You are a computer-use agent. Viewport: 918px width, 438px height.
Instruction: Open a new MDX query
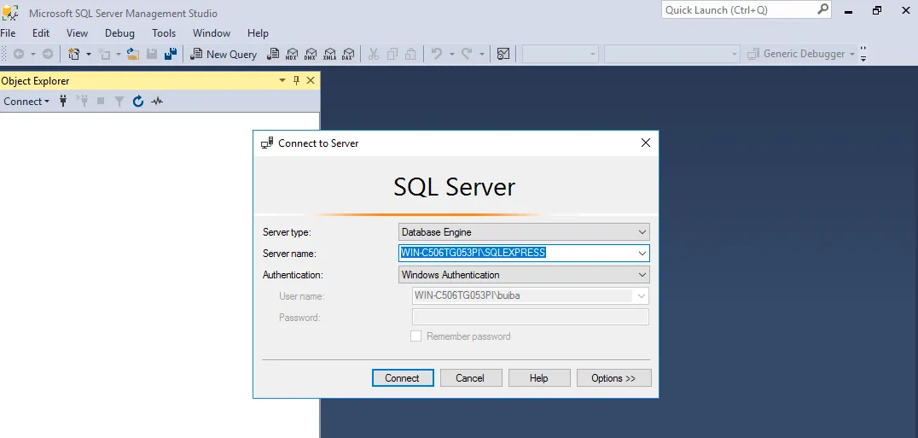pos(292,54)
